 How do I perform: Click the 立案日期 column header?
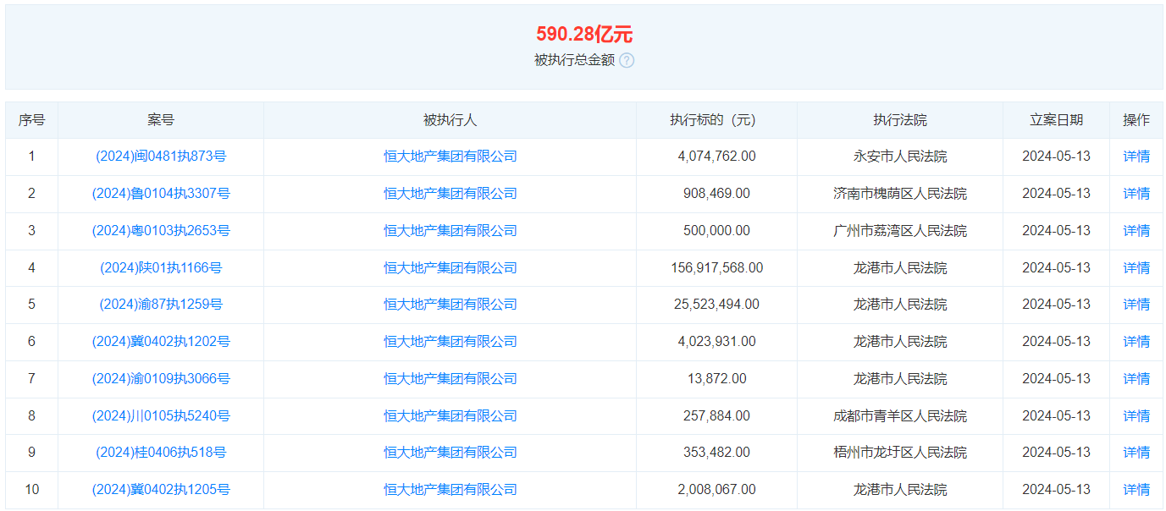click(1056, 120)
